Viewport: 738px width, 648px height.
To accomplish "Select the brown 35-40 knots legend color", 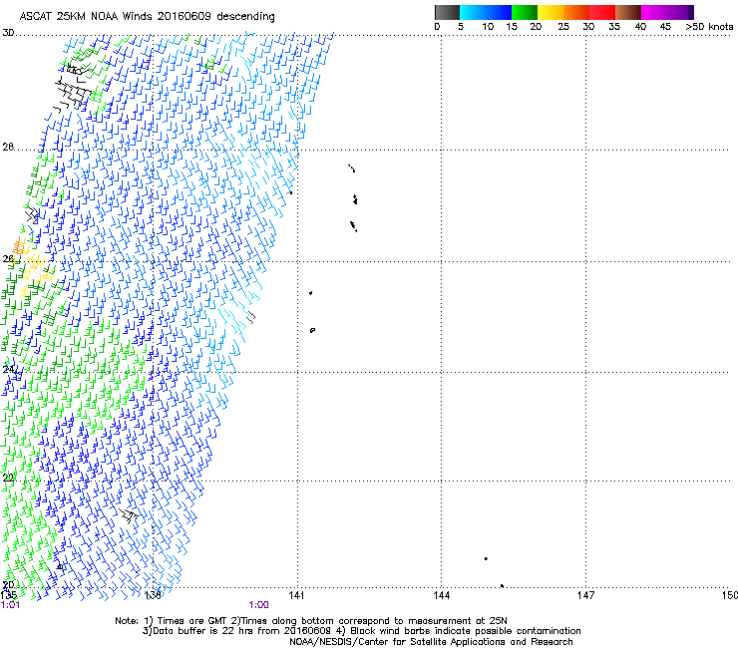I will point(628,12).
